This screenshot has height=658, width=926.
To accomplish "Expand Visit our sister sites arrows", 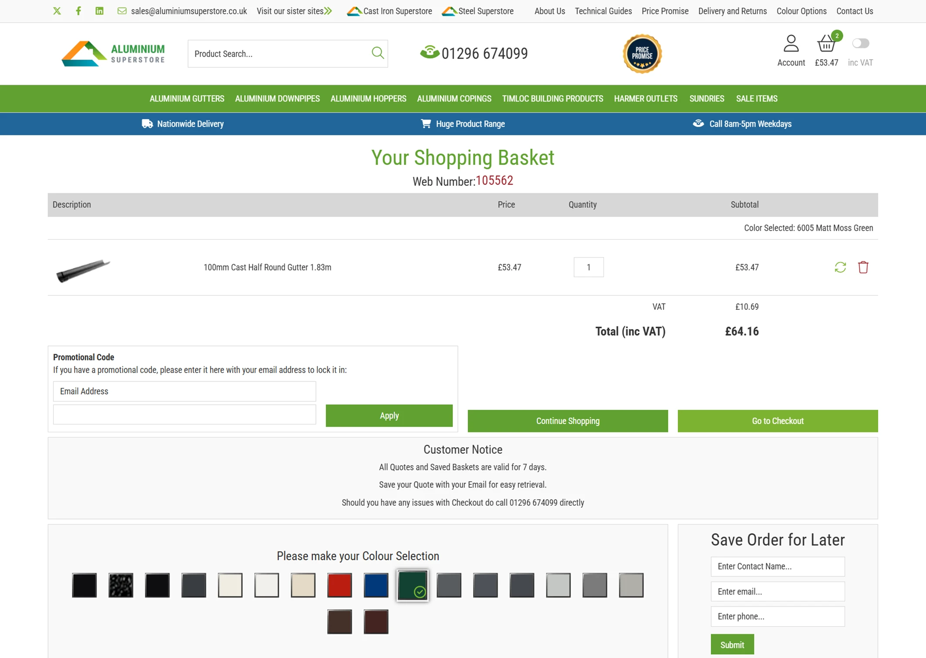I will pyautogui.click(x=328, y=11).
